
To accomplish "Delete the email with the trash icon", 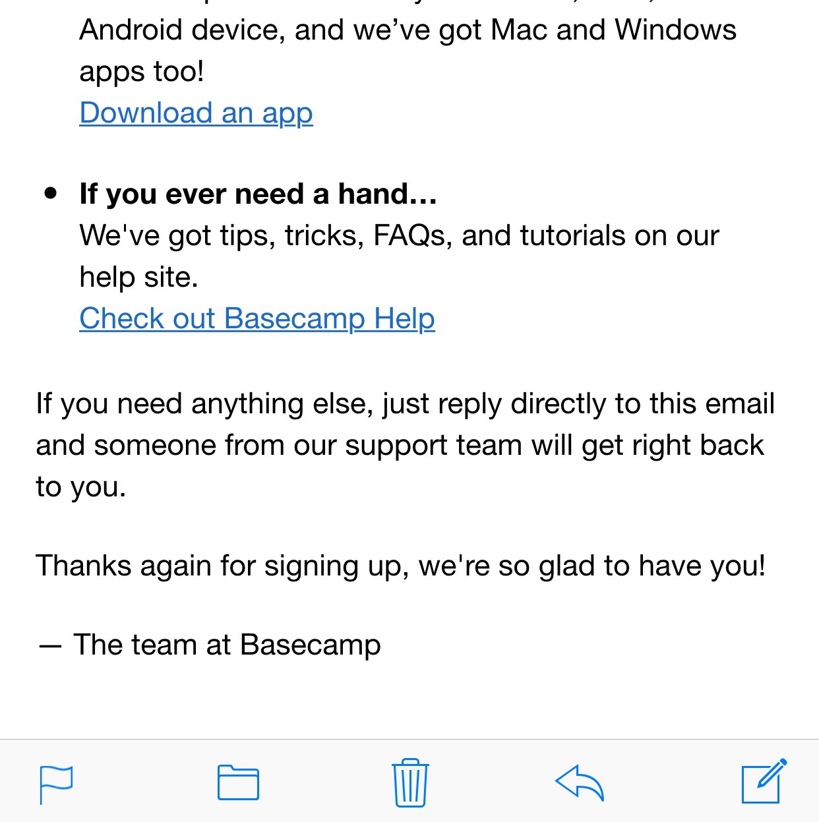I will (410, 782).
